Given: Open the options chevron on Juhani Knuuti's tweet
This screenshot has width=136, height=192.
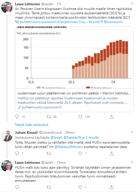Looking at the screenshot, I should tap(132, 132).
